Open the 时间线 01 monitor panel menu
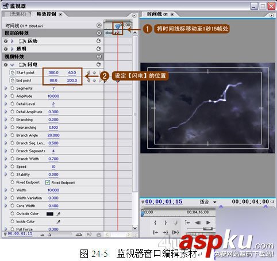 pyautogui.click(x=272, y=16)
